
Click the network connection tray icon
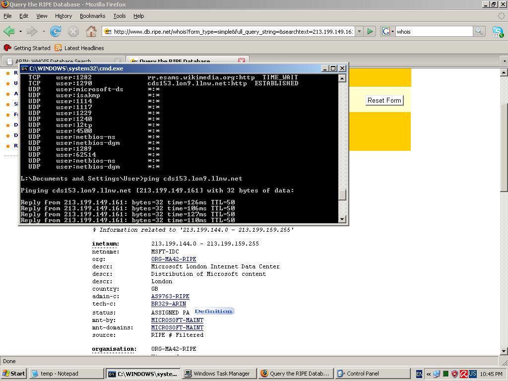click(x=437, y=374)
